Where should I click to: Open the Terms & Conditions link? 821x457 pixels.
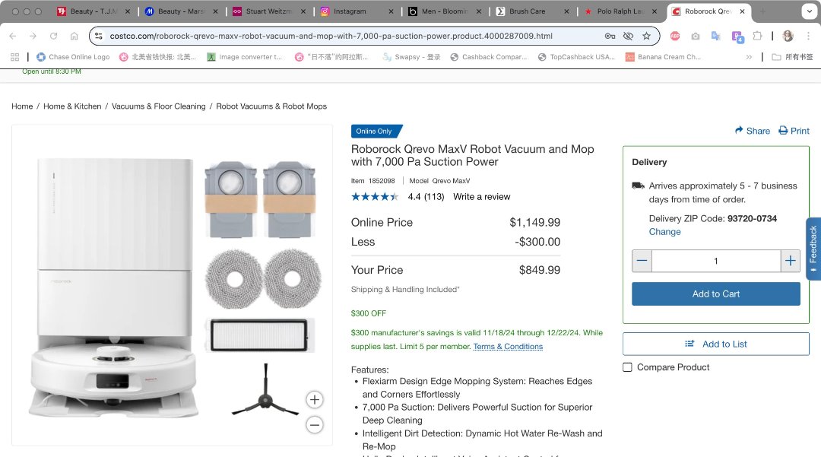pyautogui.click(x=508, y=347)
